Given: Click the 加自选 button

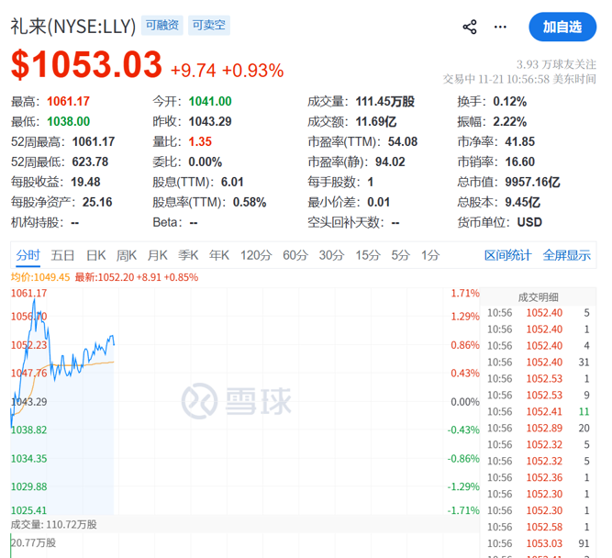Looking at the screenshot, I should click(x=562, y=27).
